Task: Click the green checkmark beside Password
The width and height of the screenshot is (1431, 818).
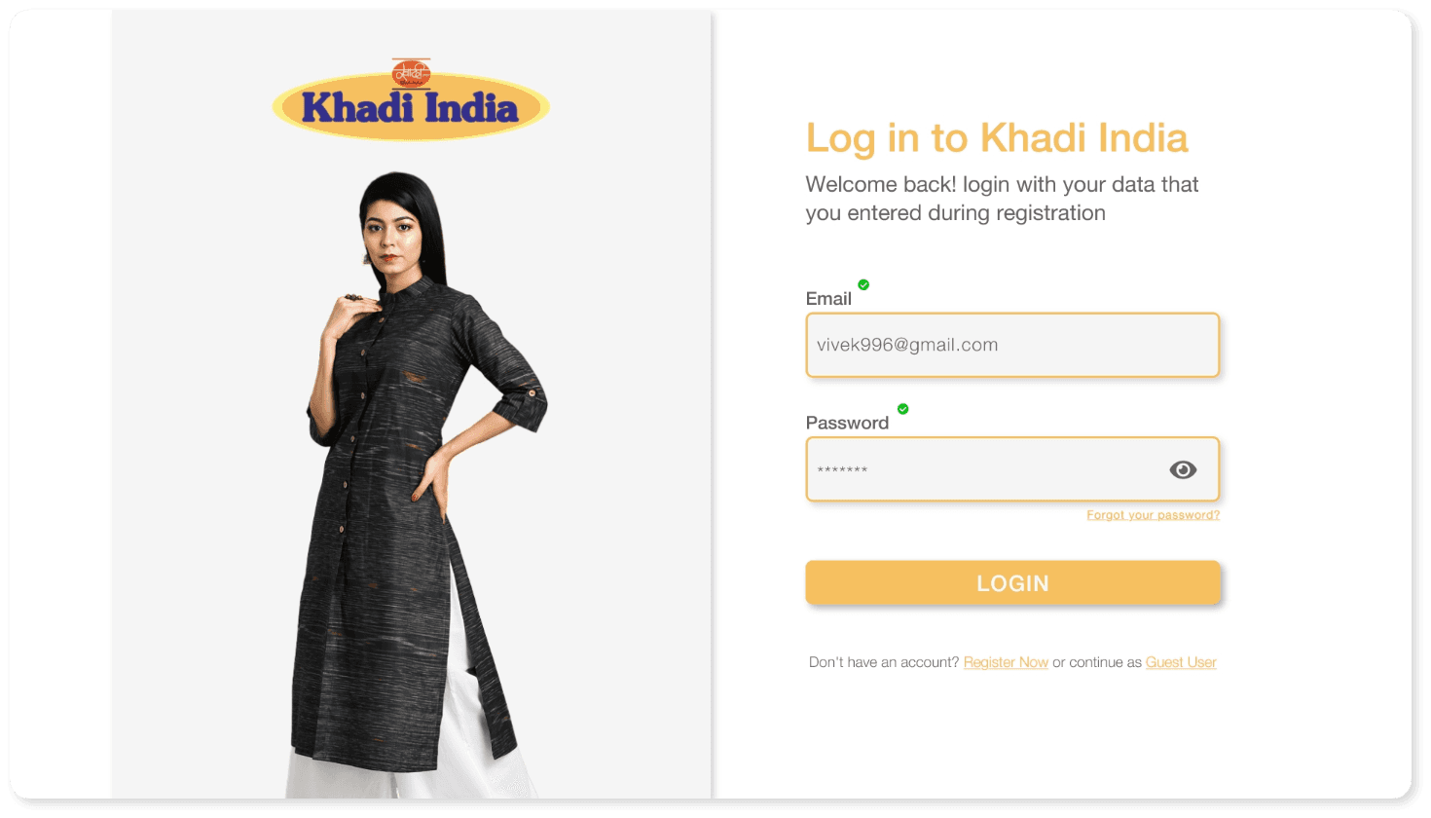Action: 903,409
